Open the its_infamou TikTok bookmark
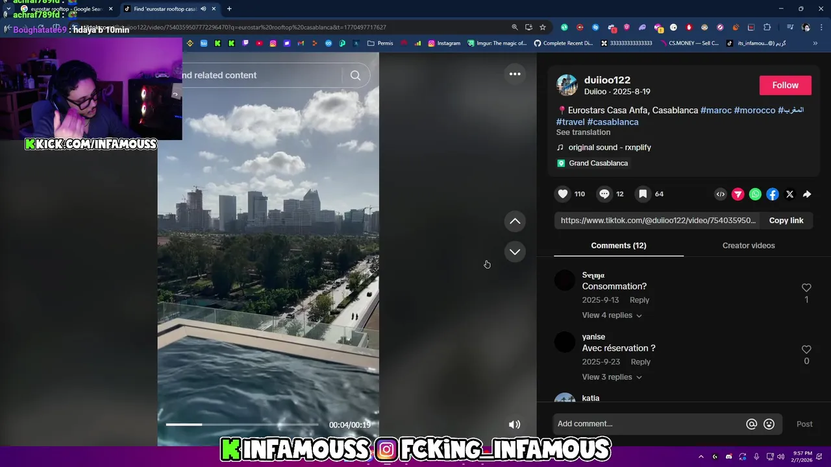 (x=756, y=43)
